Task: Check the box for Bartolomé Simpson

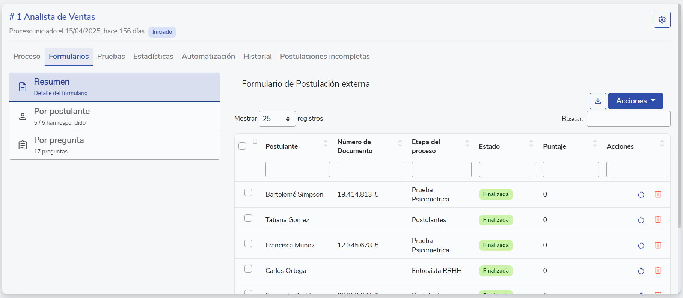Action: click(248, 192)
